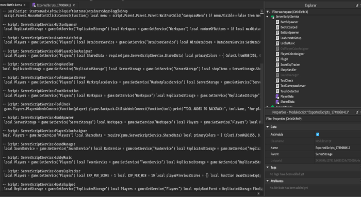Click the comment line 'ServerScriptService>LobbyMusic'
The width and height of the screenshot is (361, 197).
tap(37, 158)
